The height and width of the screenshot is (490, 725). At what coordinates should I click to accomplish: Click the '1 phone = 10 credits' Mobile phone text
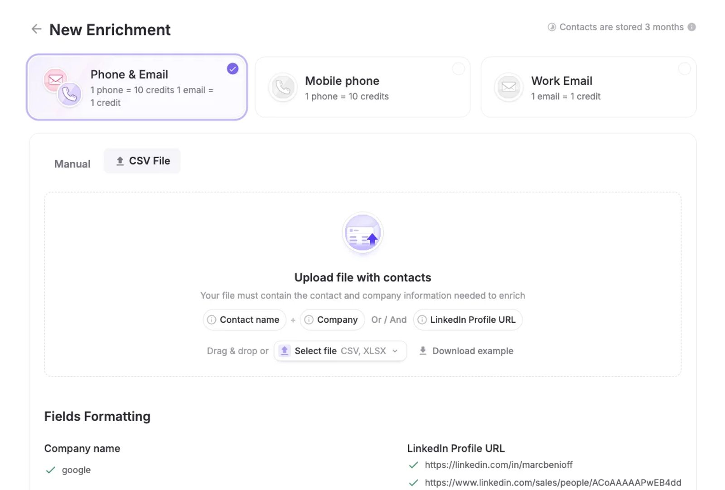347,97
